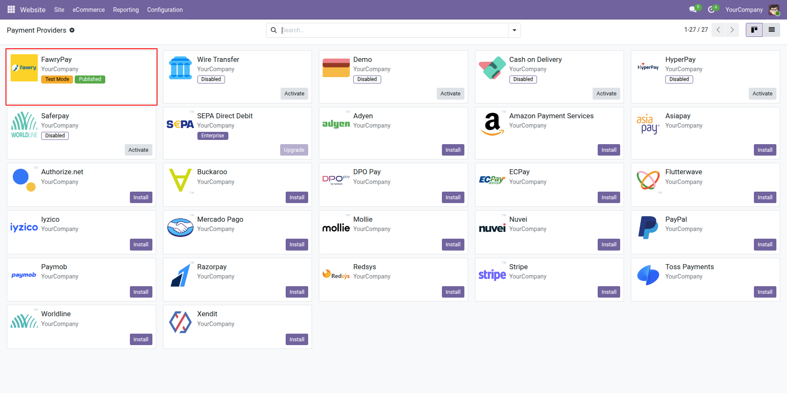Click the AsiaPay logo

pos(648,124)
